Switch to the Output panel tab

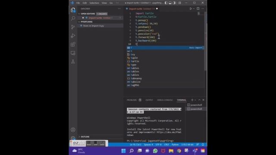[x=149, y=100]
